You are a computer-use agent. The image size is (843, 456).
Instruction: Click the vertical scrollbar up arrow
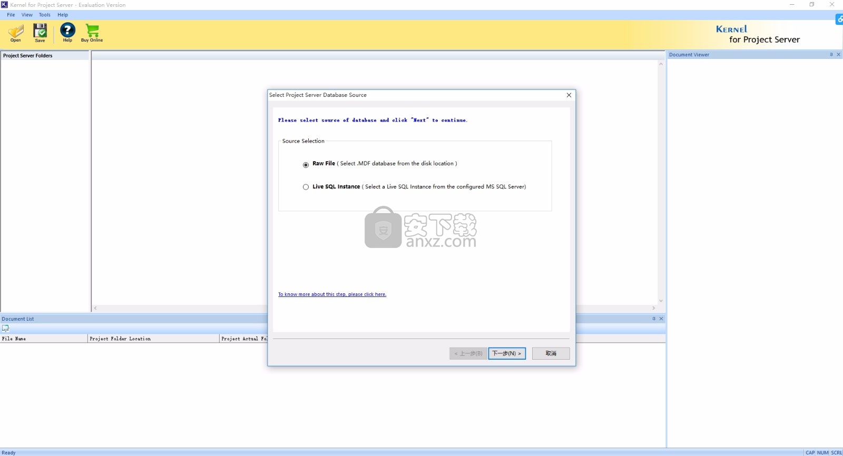click(661, 64)
